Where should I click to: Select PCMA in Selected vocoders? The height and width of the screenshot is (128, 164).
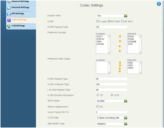point(131,39)
